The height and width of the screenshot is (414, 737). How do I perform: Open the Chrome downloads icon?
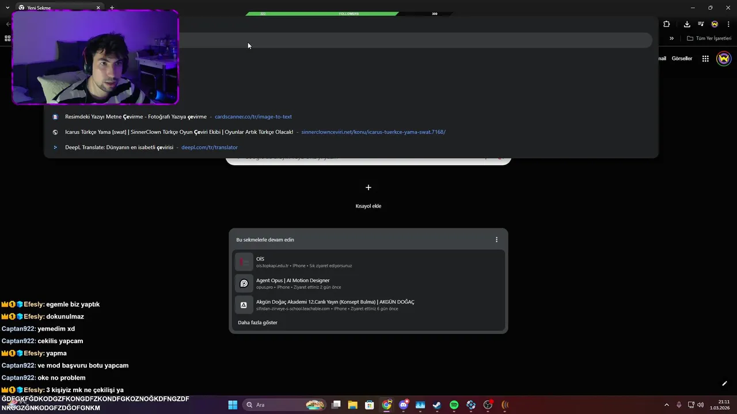pyautogui.click(x=687, y=24)
